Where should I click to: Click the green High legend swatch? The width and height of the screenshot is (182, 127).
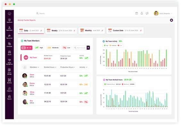click(x=105, y=46)
